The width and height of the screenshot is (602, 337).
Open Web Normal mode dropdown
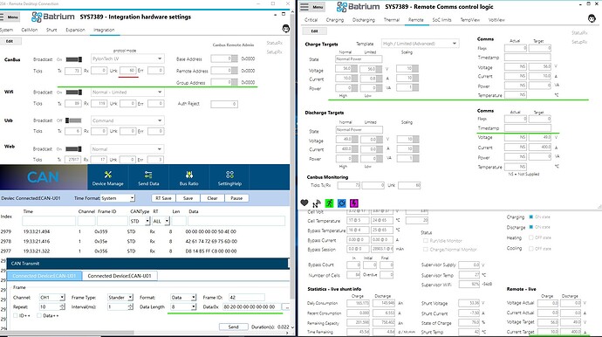tap(127, 149)
